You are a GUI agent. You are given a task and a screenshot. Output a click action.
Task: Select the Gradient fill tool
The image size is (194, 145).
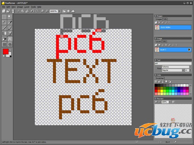click(x=4, y=33)
